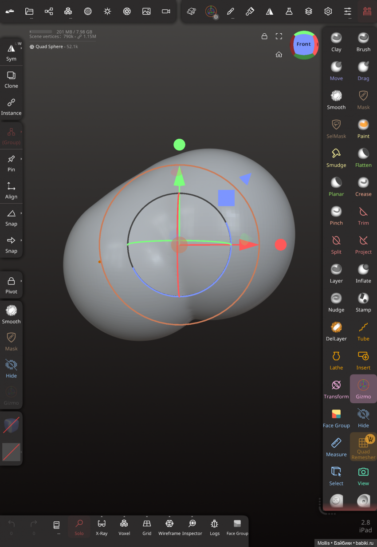Toggle Solo mode in bottom bar
The height and width of the screenshot is (547, 377).
pyautogui.click(x=79, y=527)
